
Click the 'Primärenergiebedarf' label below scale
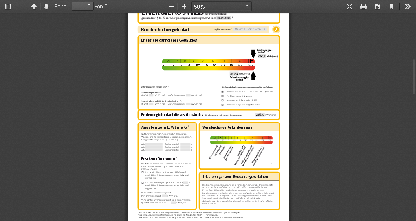239,78
